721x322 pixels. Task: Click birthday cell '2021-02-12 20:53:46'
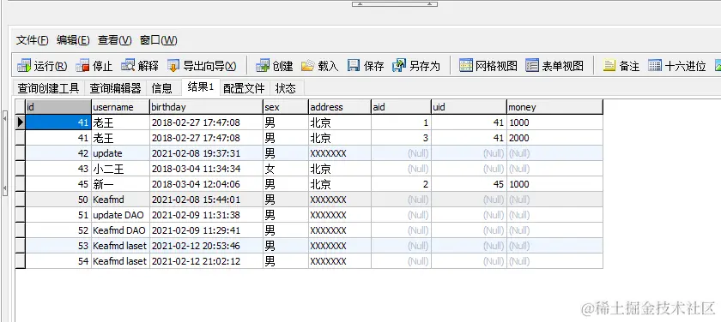pyautogui.click(x=206, y=246)
